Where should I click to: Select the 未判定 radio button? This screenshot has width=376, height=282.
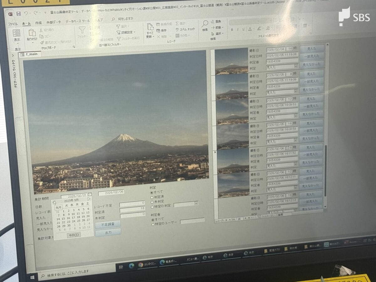152,202
